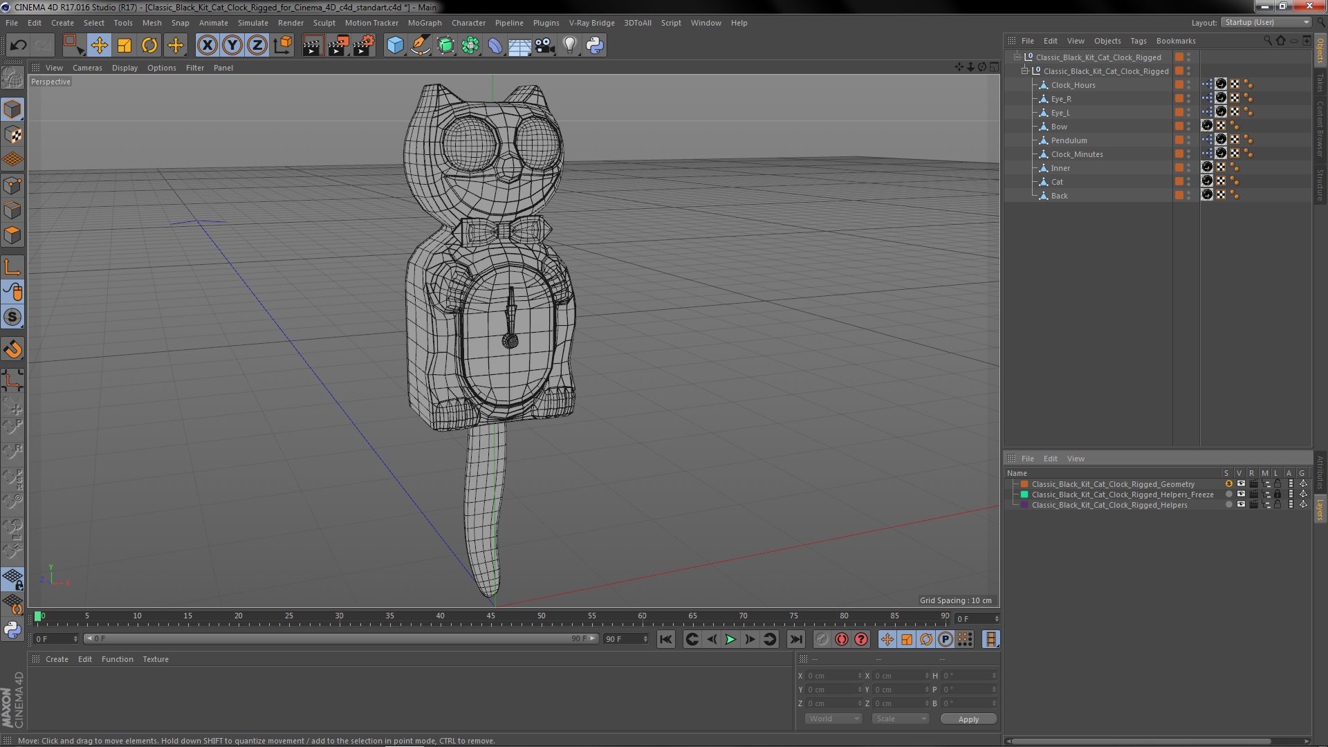Toggle solo on Helpers_Freeze layer
Viewport: 1328px width, 747px height.
tap(1228, 495)
